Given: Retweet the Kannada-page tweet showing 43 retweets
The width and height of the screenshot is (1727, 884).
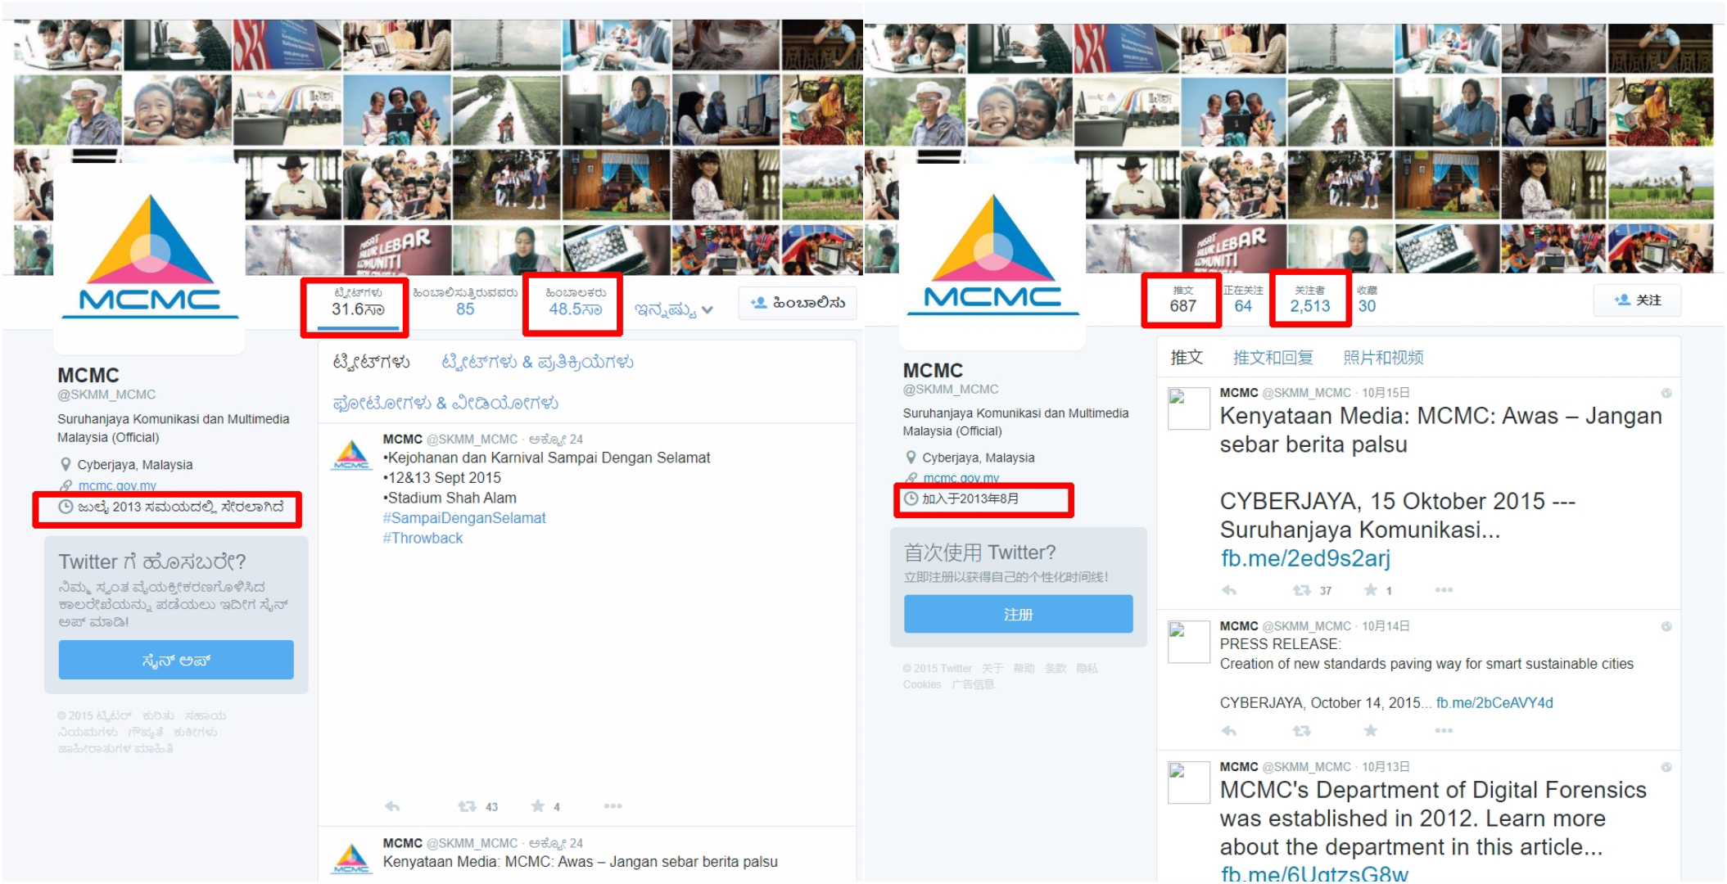Looking at the screenshot, I should tap(468, 806).
